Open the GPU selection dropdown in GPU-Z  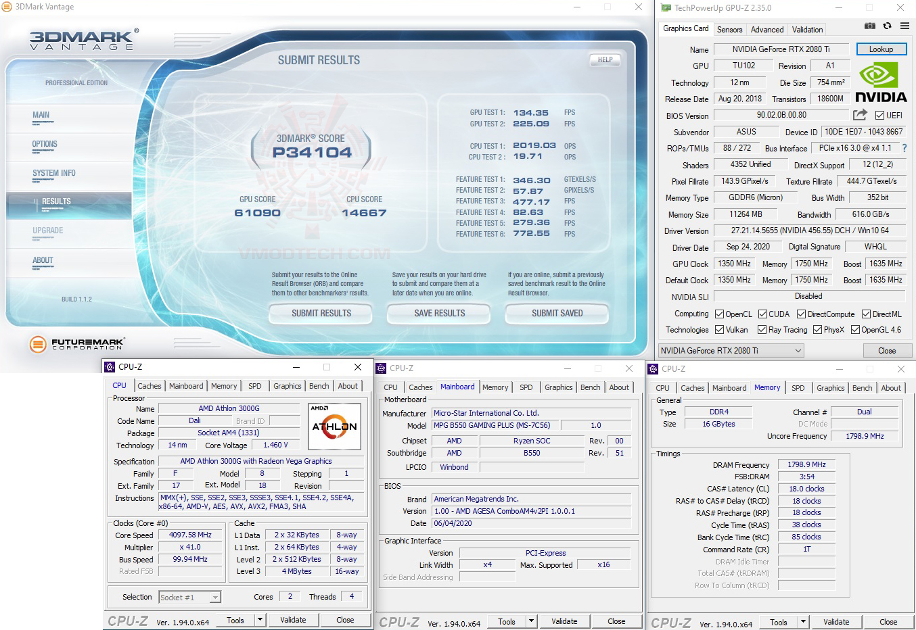731,351
